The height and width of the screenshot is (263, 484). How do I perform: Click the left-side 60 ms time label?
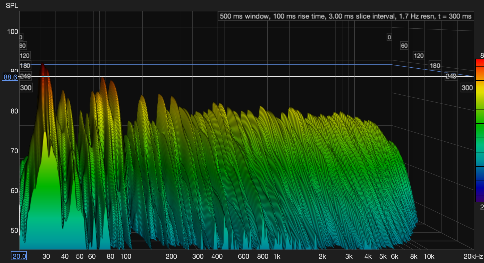coord(23,46)
